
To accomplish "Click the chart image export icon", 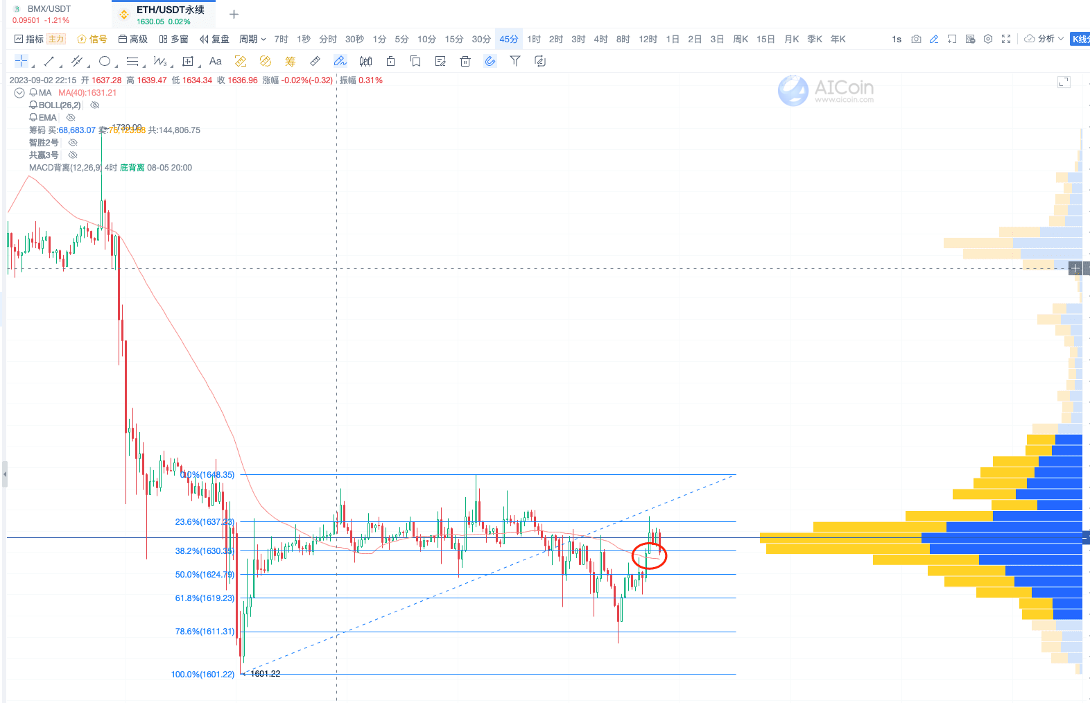I will 970,39.
